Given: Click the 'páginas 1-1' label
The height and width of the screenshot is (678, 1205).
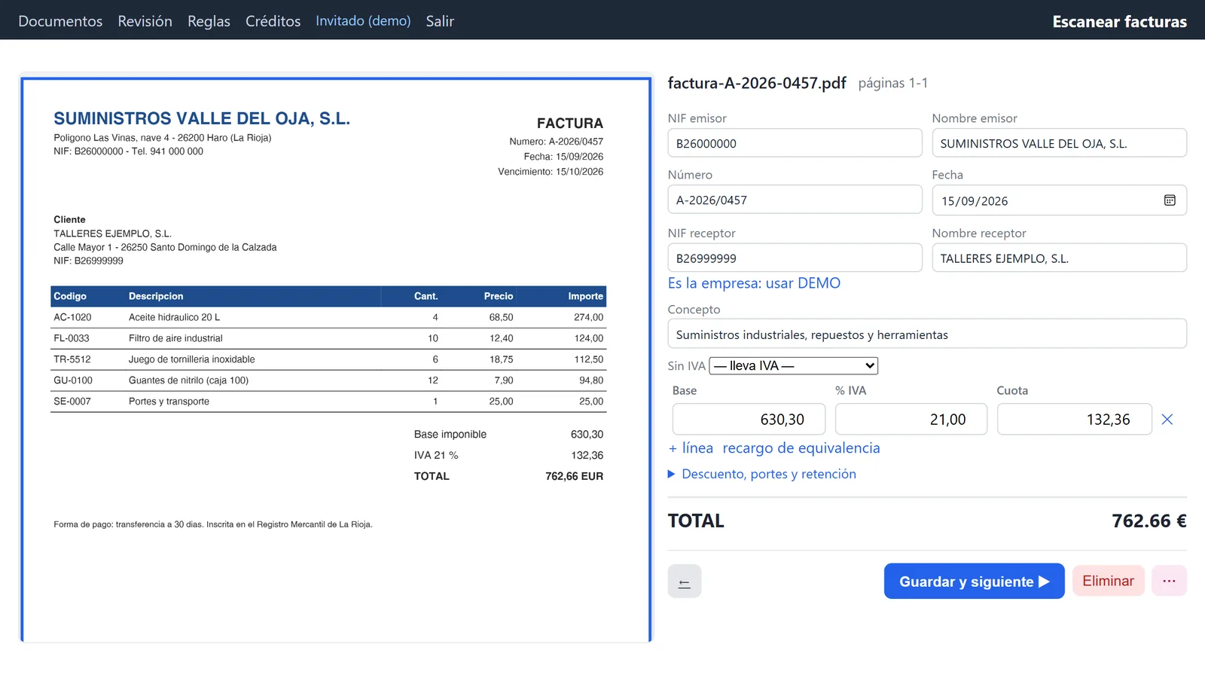Looking at the screenshot, I should pos(892,83).
